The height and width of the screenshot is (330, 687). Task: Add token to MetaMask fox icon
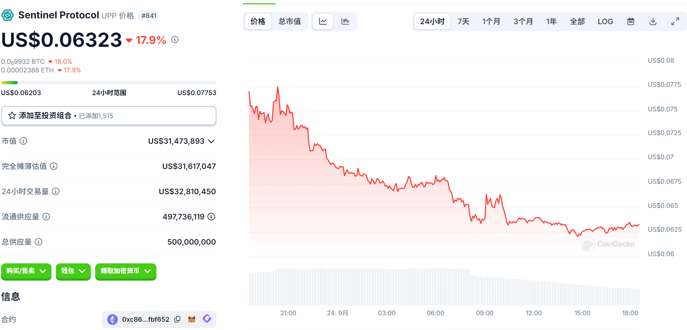tap(192, 319)
